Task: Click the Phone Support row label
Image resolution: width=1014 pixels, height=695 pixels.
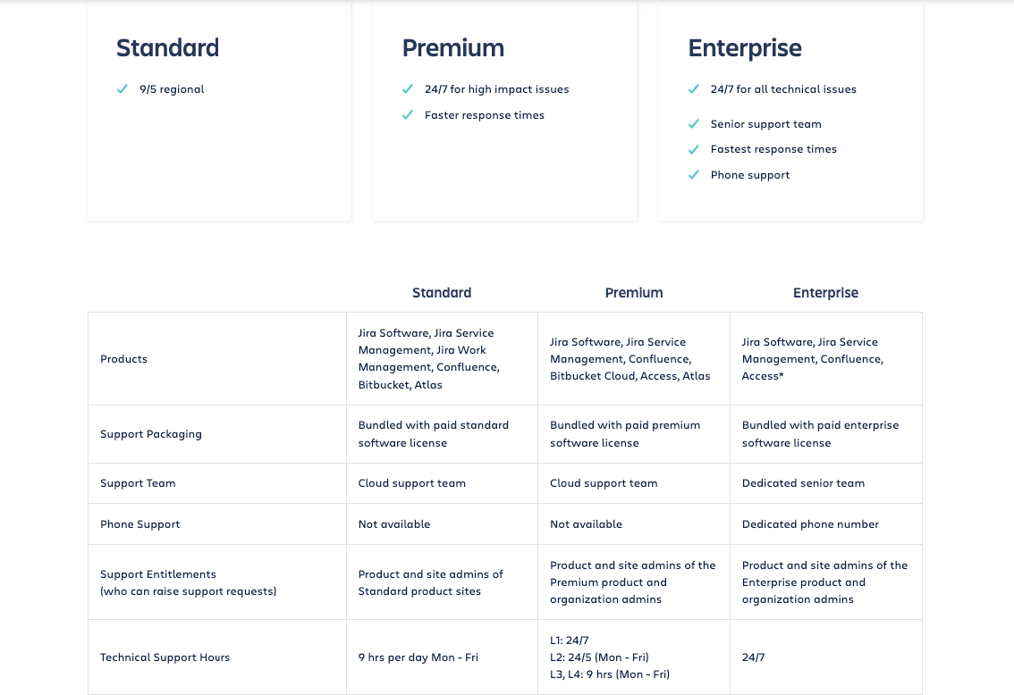Action: point(139,524)
